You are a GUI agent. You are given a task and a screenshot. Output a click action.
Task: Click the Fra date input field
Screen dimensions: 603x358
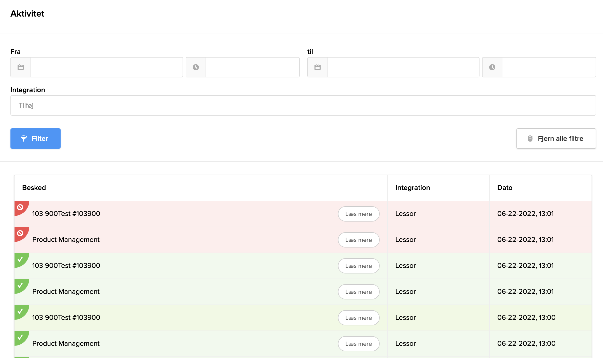click(106, 67)
